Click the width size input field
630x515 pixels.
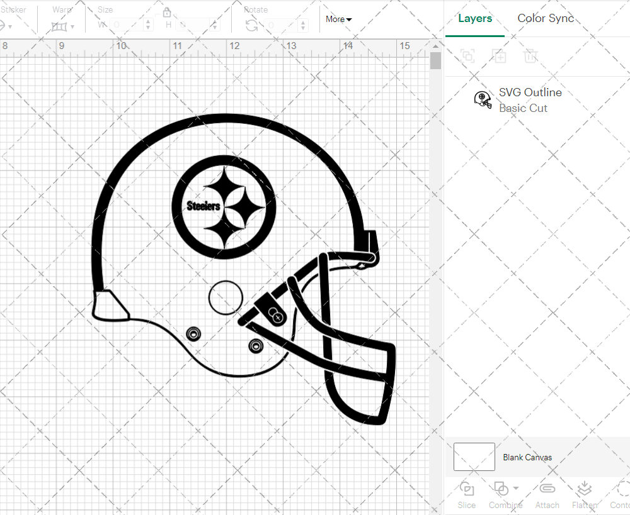pos(130,25)
